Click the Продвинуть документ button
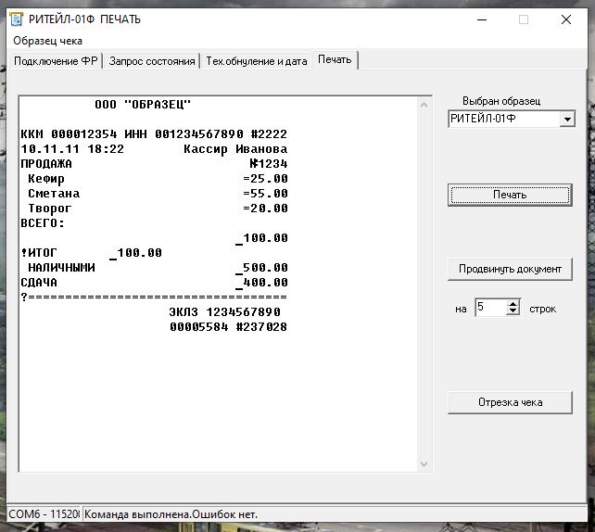The image size is (595, 532). click(510, 269)
